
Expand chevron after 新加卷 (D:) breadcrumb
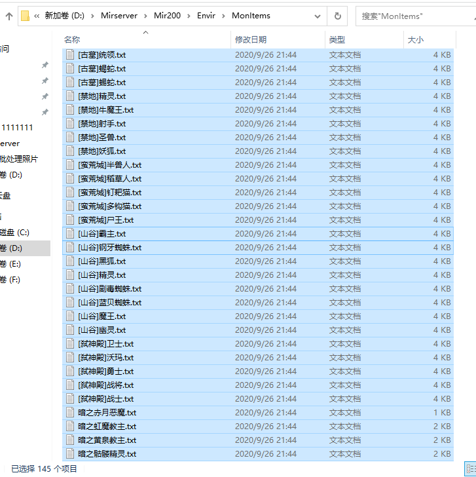tap(92, 16)
